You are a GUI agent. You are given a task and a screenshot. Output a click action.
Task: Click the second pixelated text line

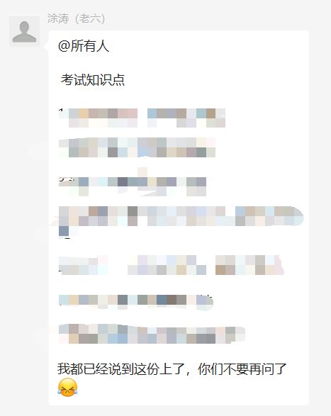click(x=137, y=147)
